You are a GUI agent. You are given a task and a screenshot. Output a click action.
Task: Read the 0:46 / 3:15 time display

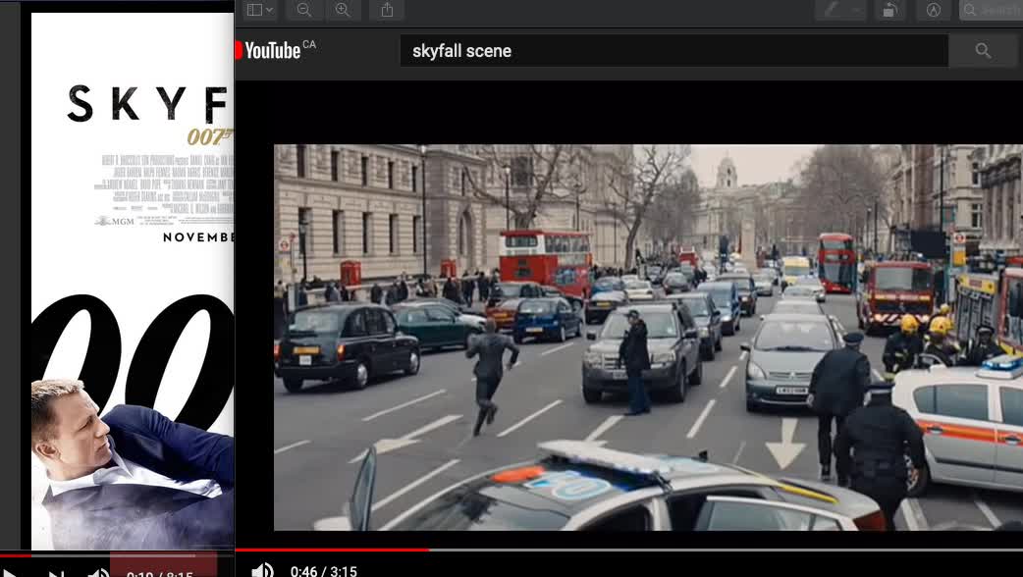(324, 571)
